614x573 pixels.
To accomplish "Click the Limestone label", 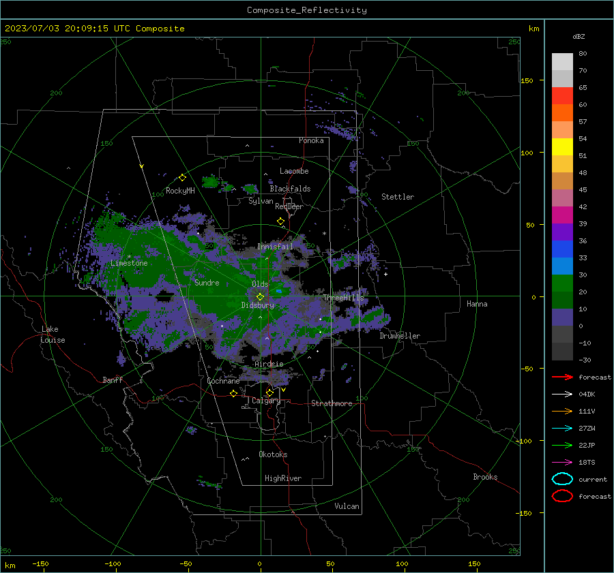I will [129, 263].
